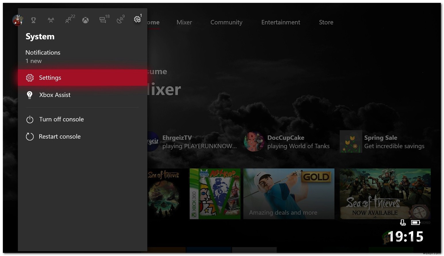Screen dimensions: 444x256
Task: Click Turn off console
Action: point(61,119)
